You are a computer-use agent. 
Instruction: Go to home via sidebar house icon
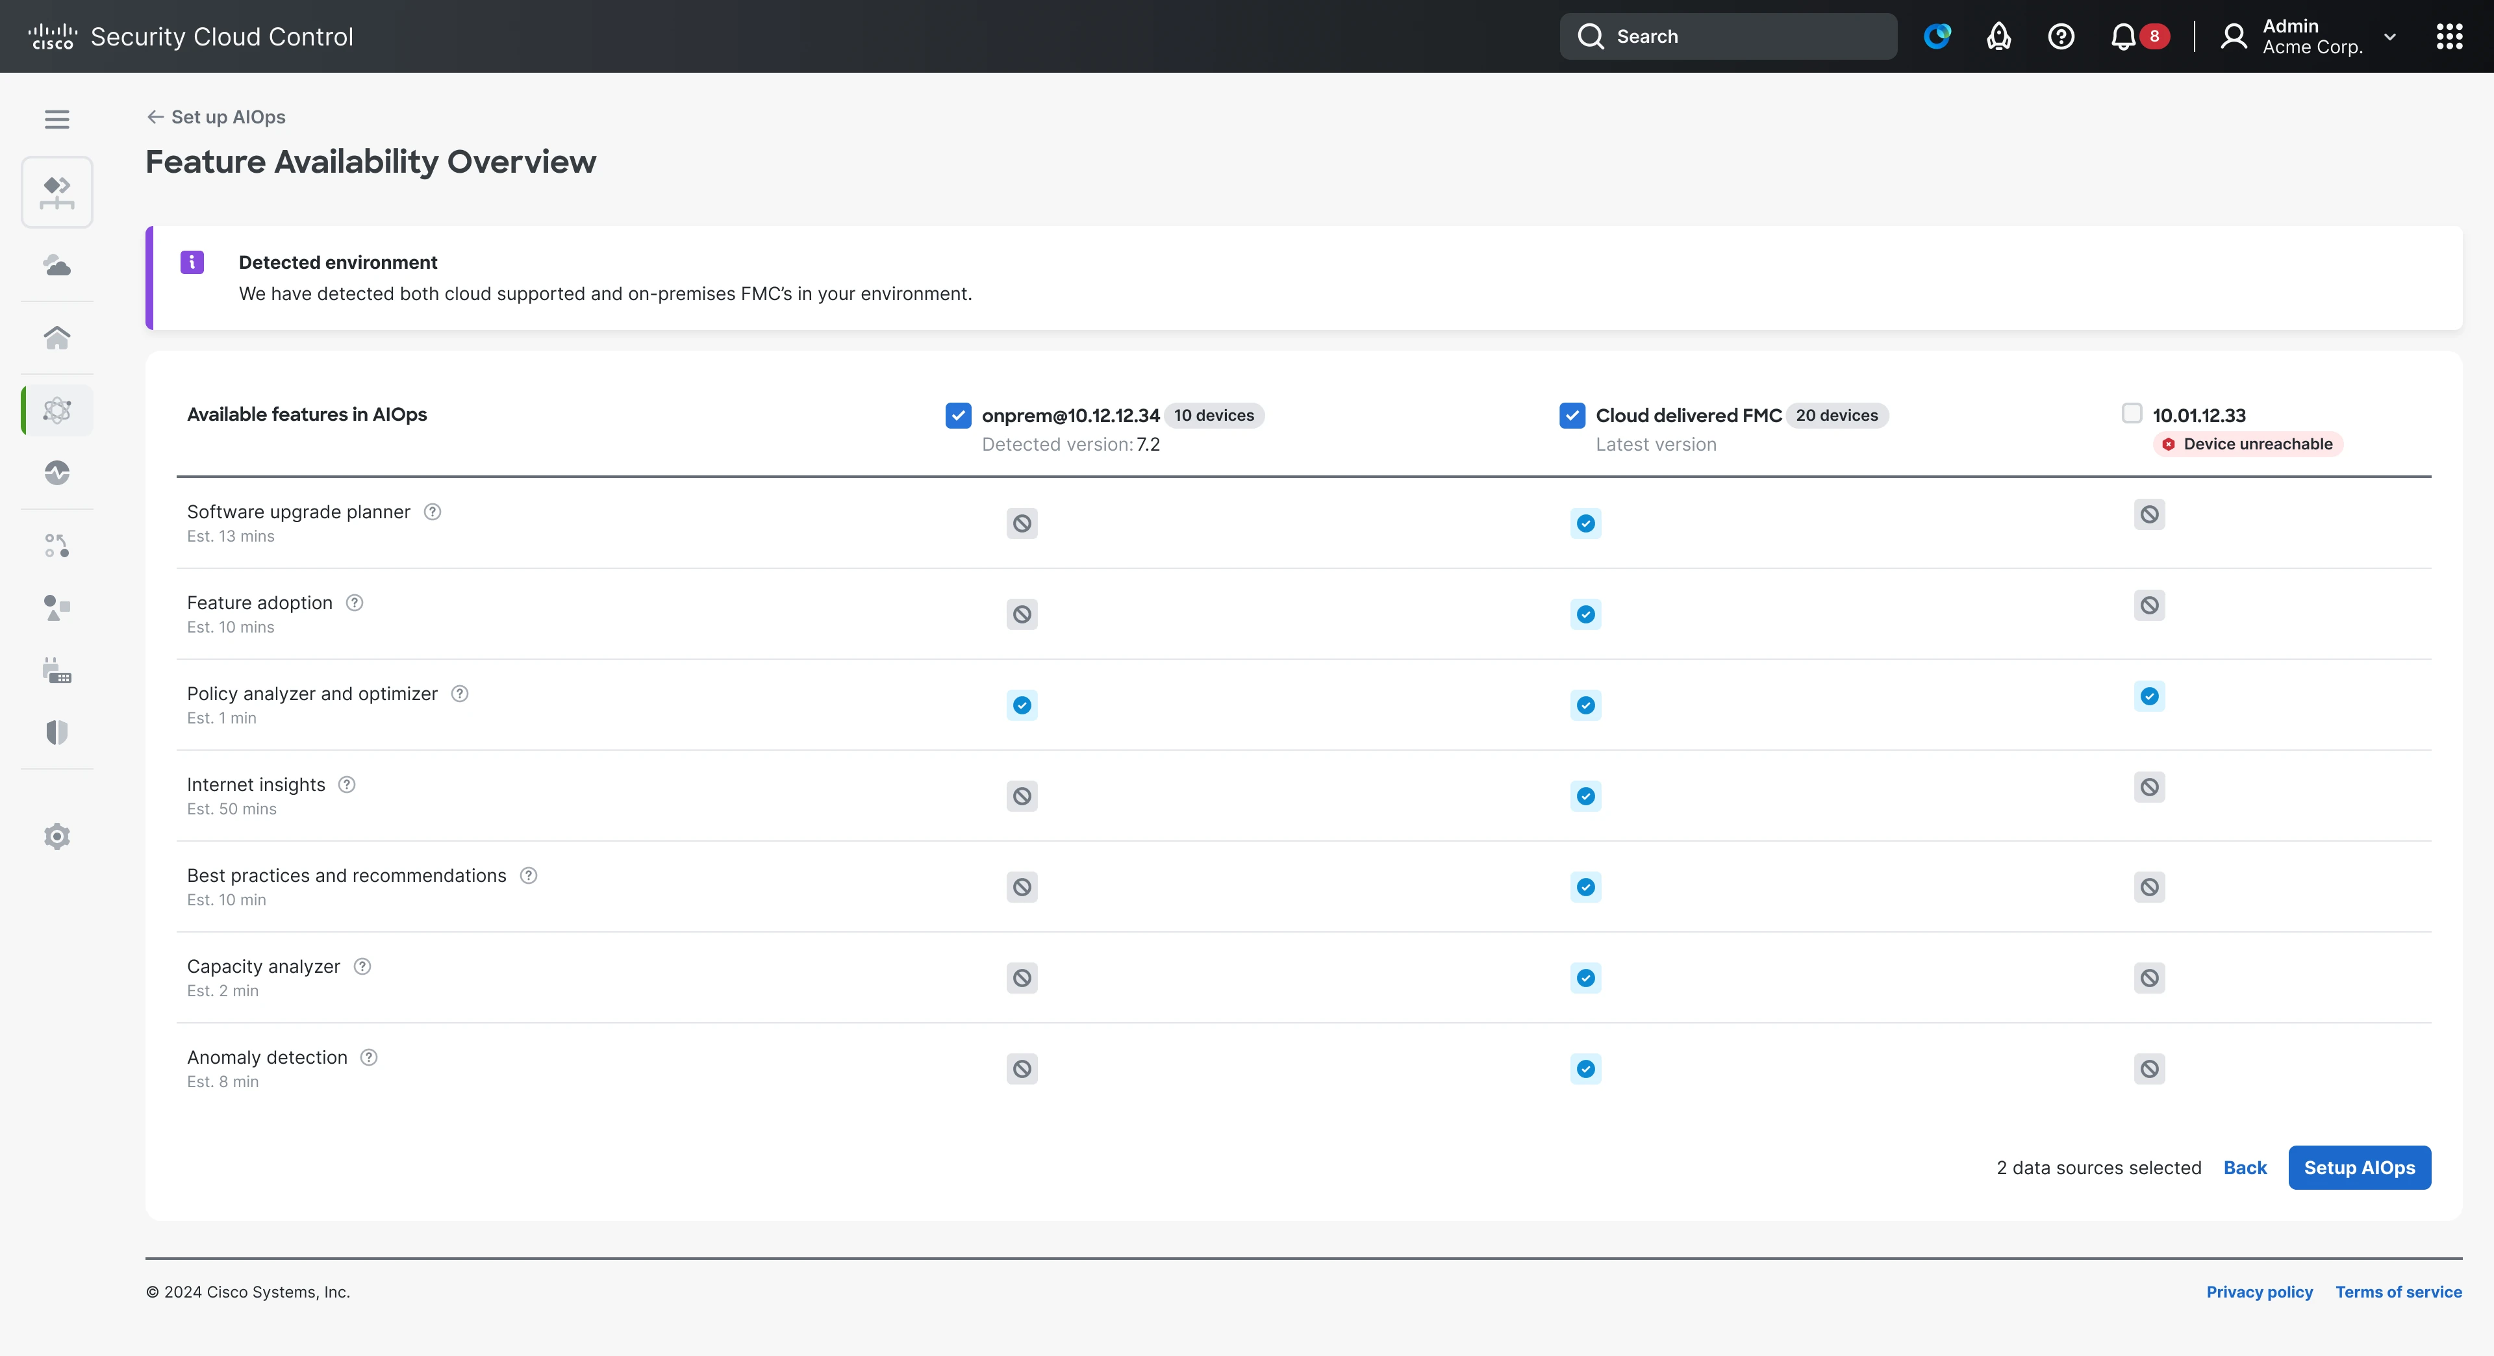point(57,337)
